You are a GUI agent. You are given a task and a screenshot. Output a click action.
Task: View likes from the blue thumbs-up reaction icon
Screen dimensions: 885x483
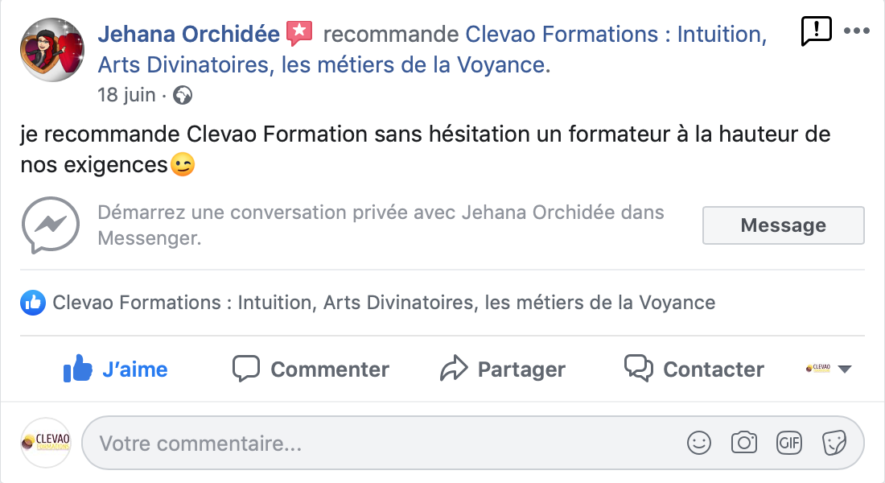33,303
